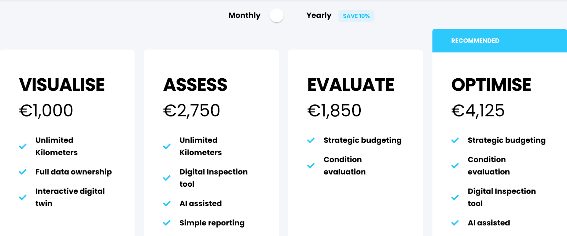
Task: Click the RECOMMENDED banner on Optimise plan
Action: tap(500, 41)
